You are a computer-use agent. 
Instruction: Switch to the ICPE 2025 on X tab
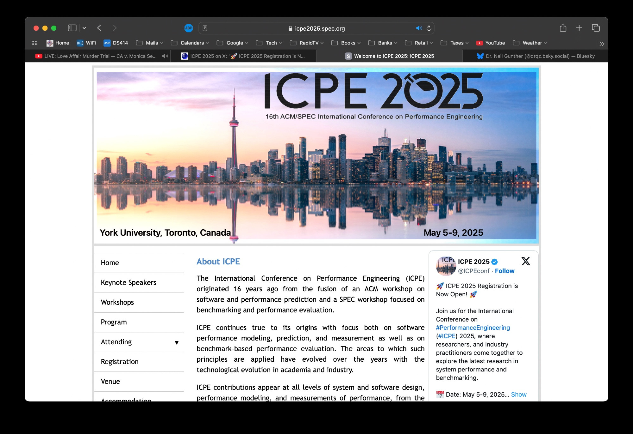[x=243, y=56]
